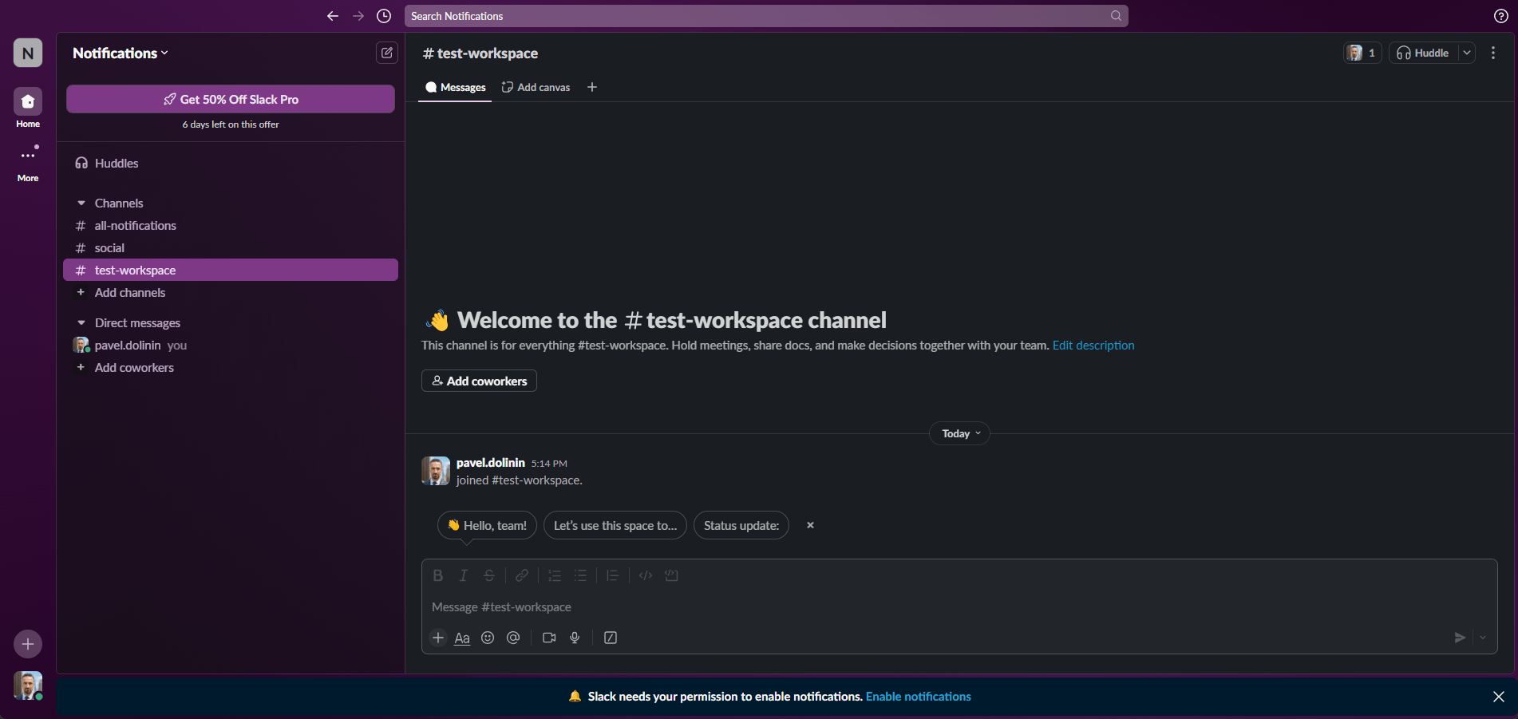The width and height of the screenshot is (1518, 719).
Task: Click Get 50% Off Slack Pro button
Action: (x=231, y=99)
